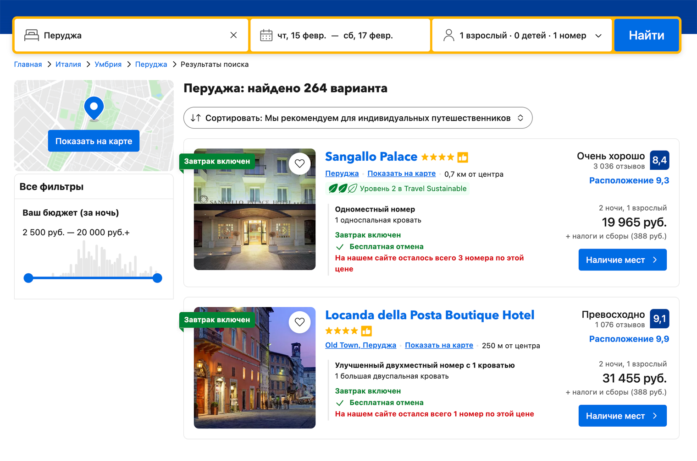Click Travel Sustainable leaf badge
Screen dimensions: 697x461
(x=398, y=189)
